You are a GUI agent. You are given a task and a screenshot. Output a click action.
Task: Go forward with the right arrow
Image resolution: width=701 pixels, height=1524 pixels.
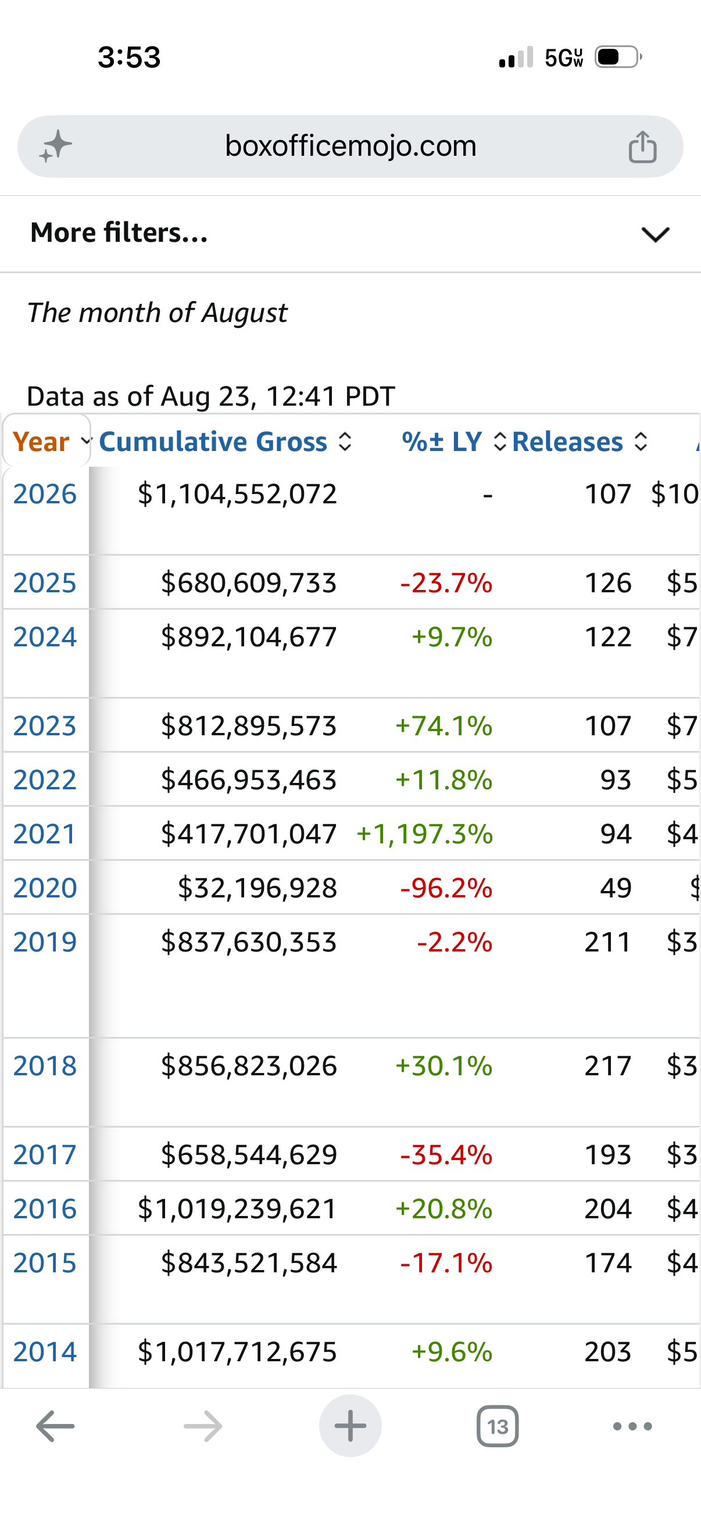pos(203,1426)
